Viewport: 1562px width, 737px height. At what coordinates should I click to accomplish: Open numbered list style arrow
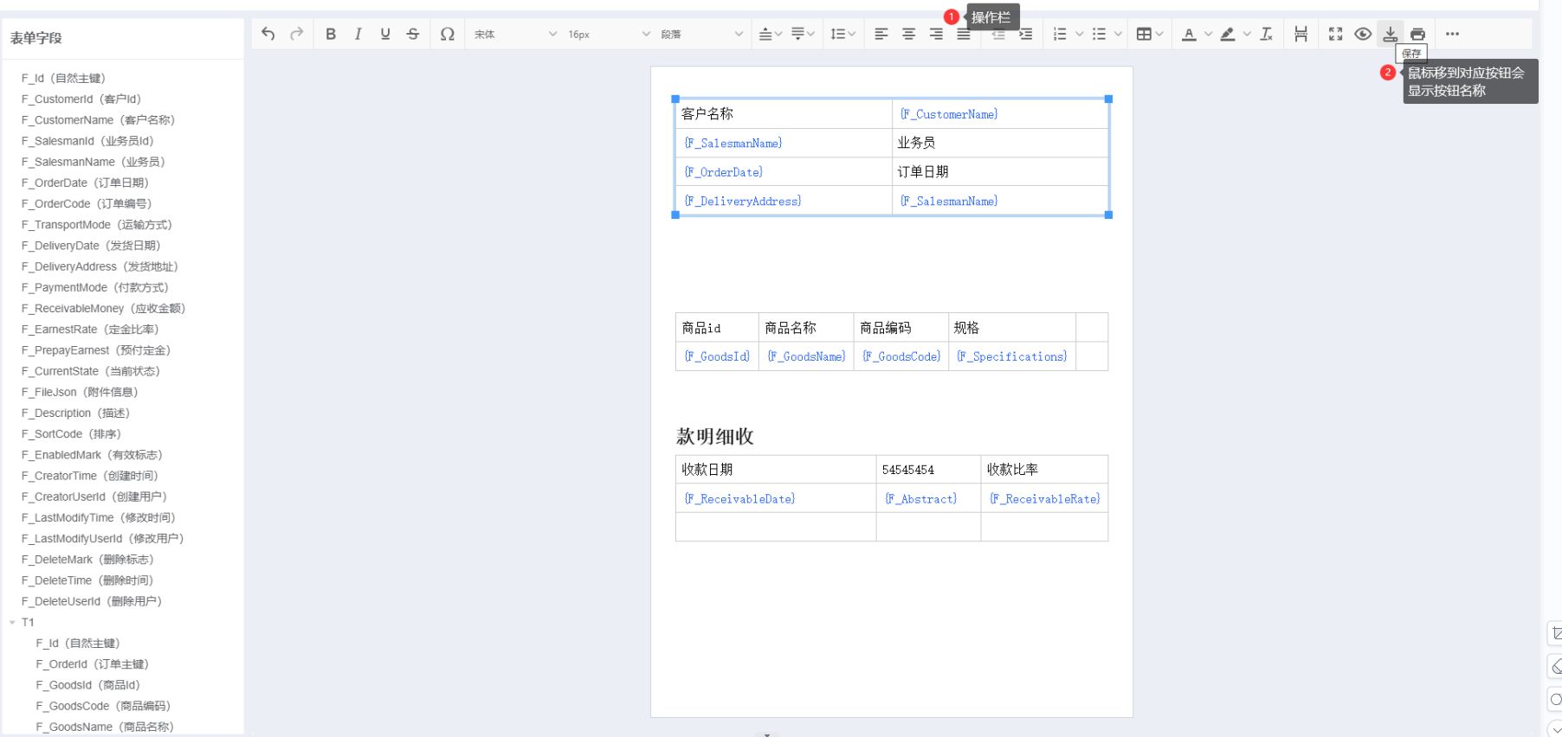1079,34
